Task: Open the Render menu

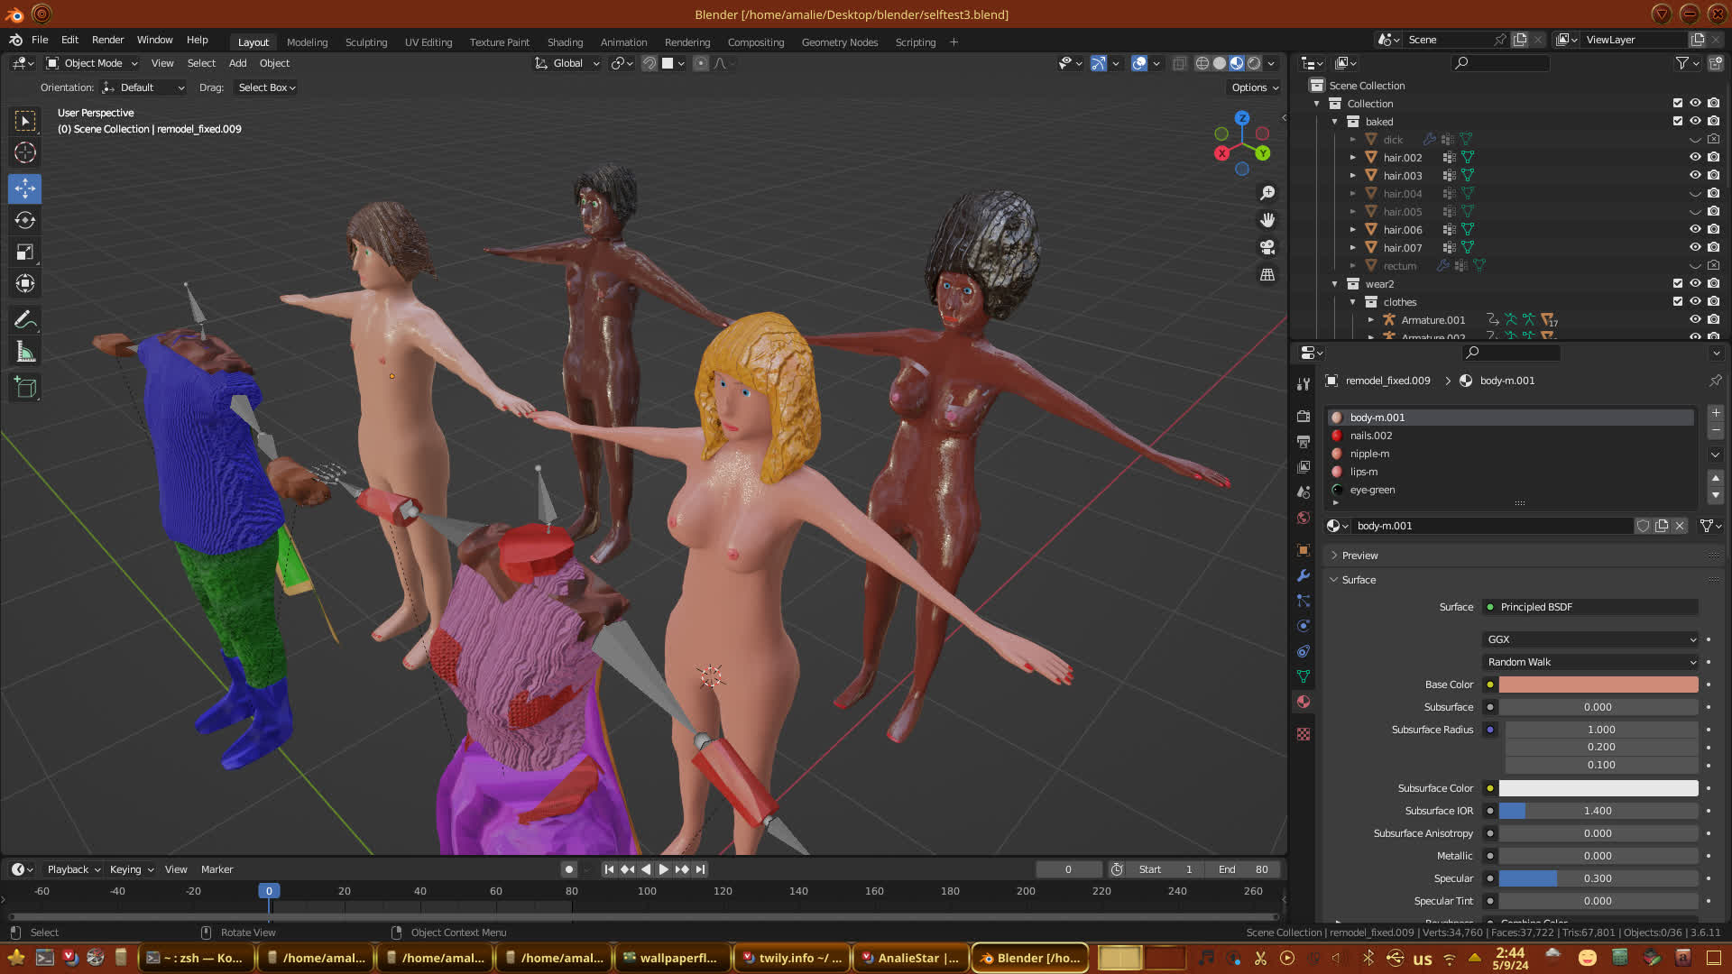Action: point(107,40)
